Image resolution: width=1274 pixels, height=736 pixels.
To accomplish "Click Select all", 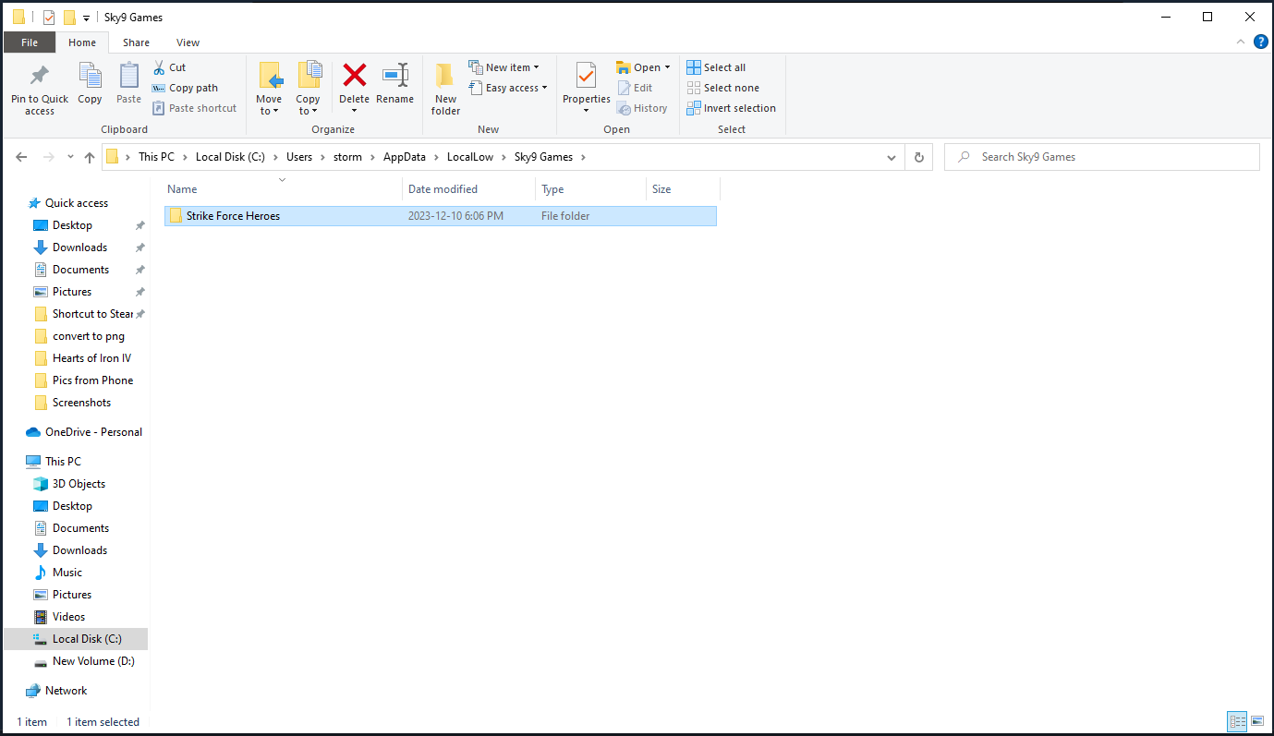I will pyautogui.click(x=716, y=67).
